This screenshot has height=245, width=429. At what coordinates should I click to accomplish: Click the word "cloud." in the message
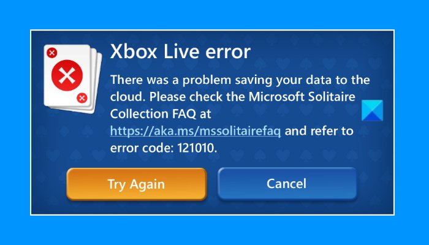coord(127,97)
